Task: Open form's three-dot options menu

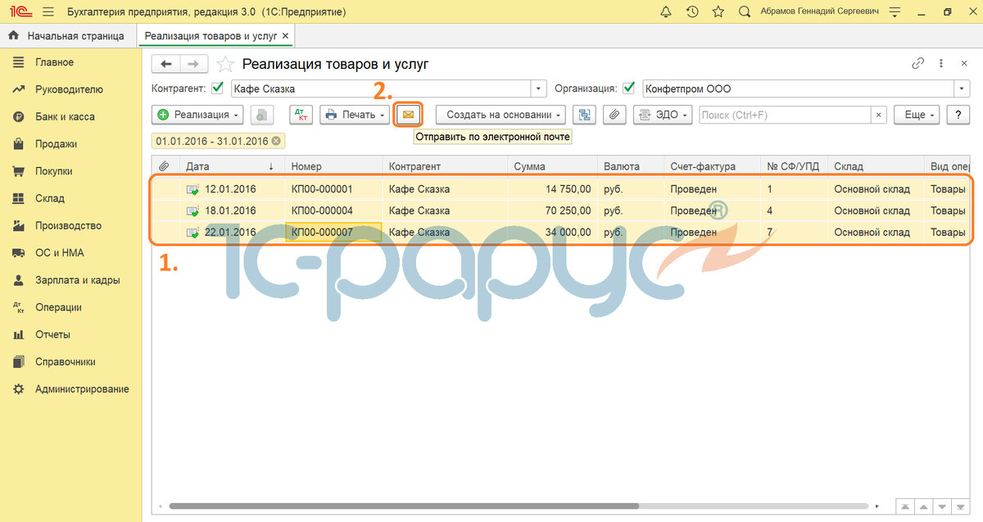Action: pyautogui.click(x=941, y=64)
